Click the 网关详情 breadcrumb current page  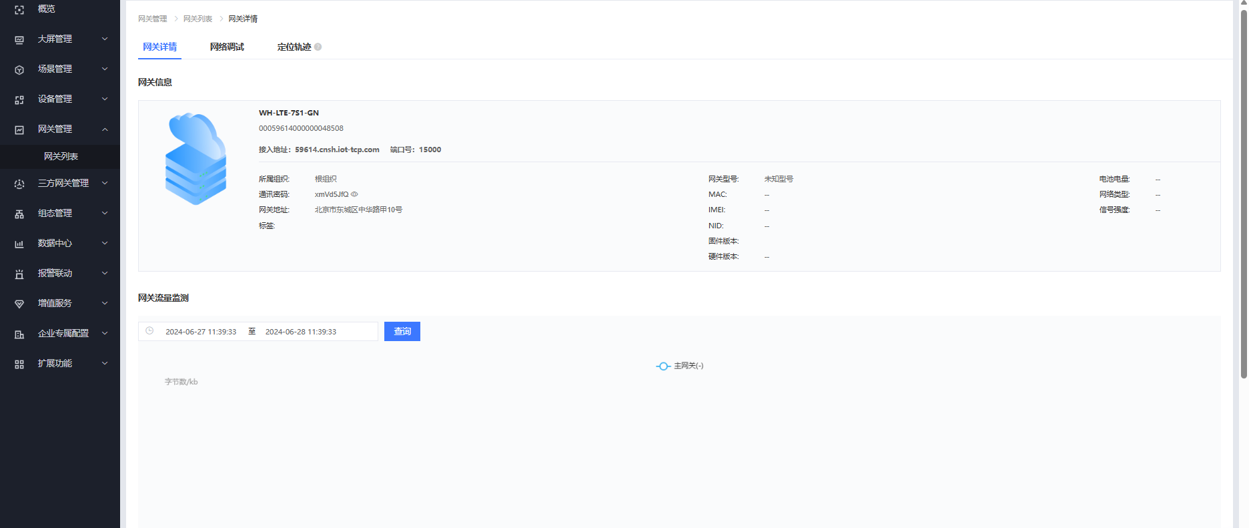coord(243,19)
